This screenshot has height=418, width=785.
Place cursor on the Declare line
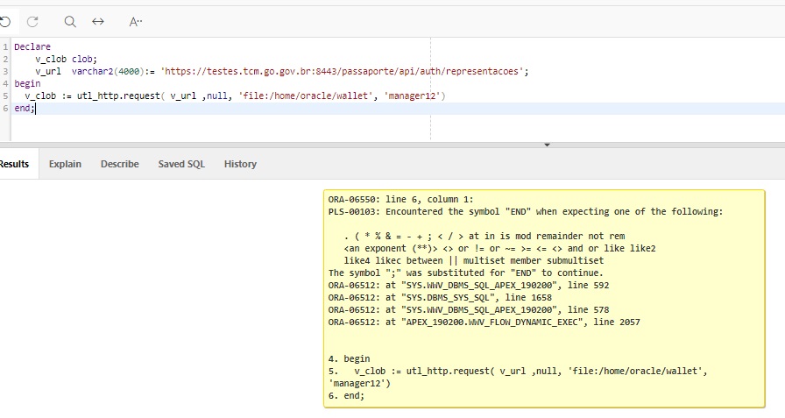point(32,46)
